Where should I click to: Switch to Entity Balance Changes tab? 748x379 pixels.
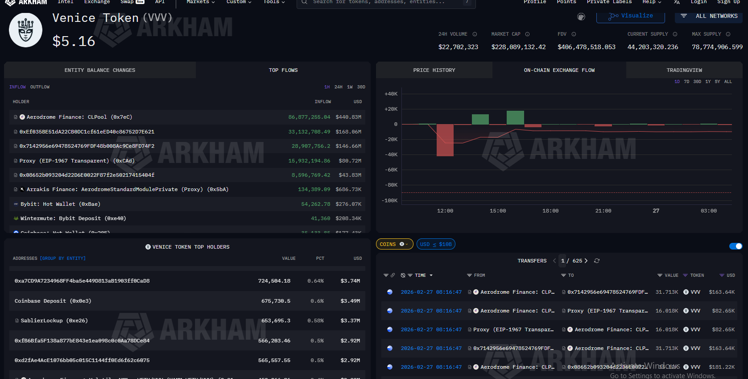[x=100, y=70]
